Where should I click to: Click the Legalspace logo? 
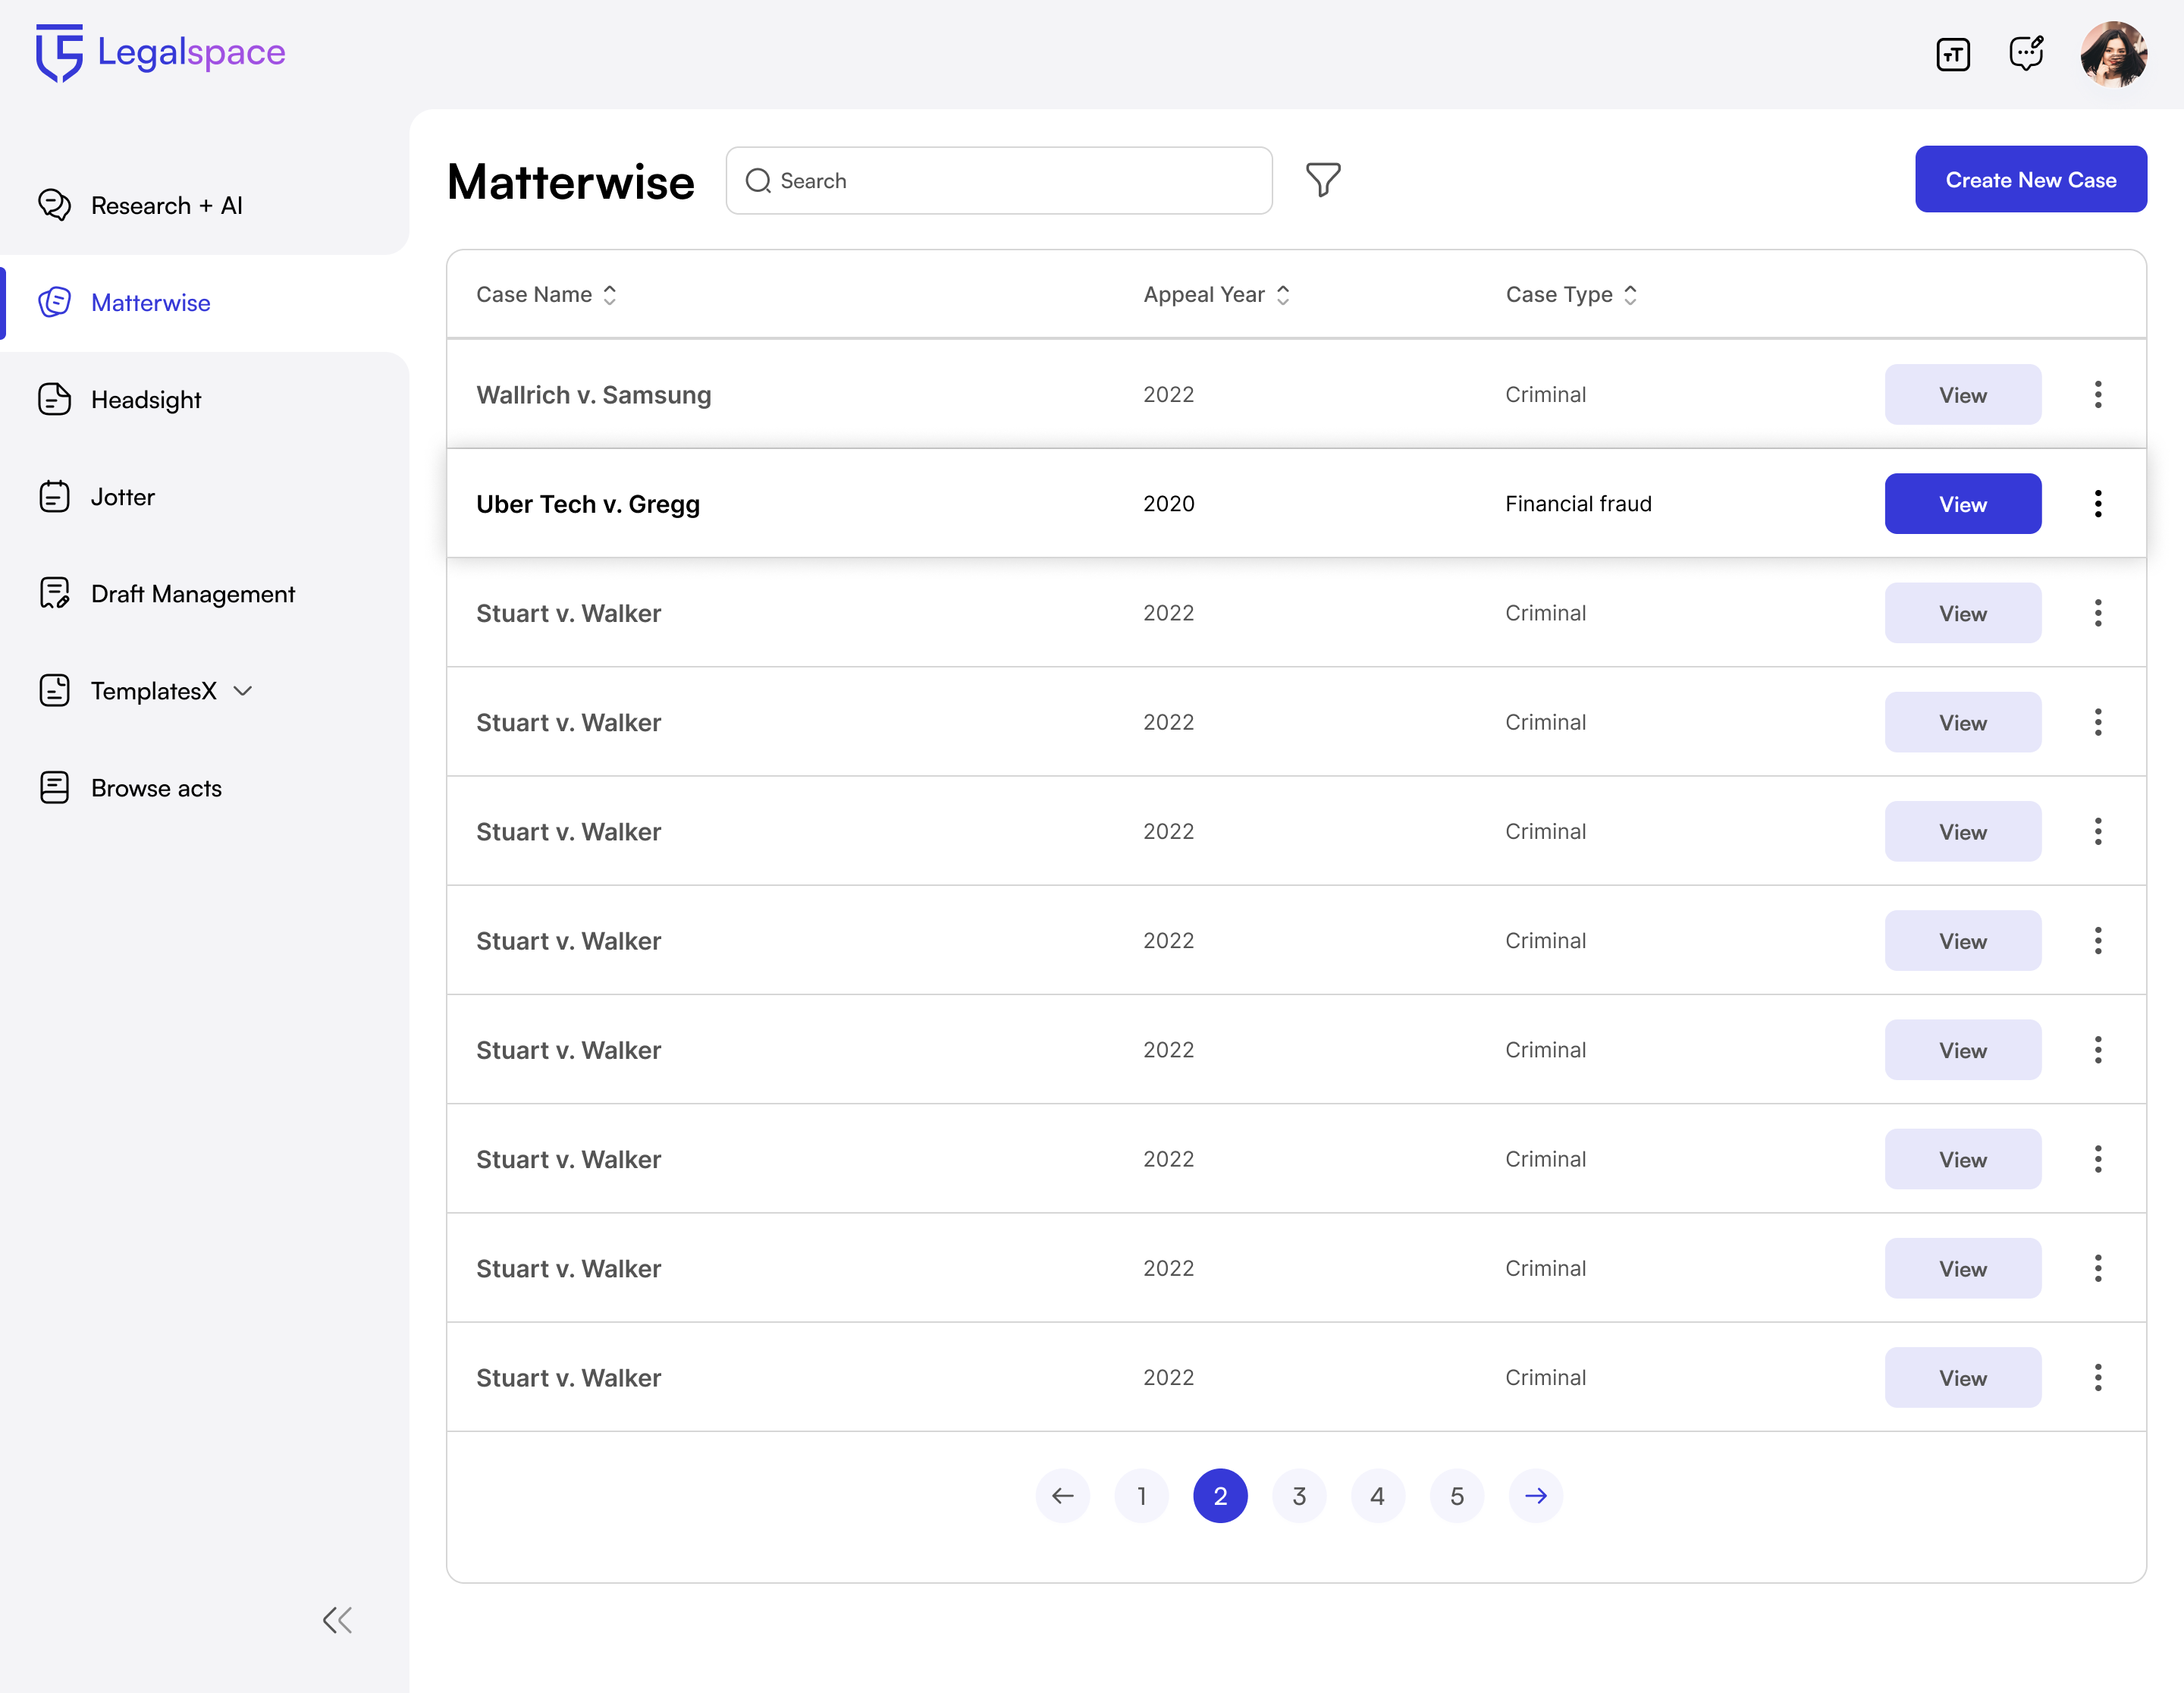pyautogui.click(x=160, y=52)
